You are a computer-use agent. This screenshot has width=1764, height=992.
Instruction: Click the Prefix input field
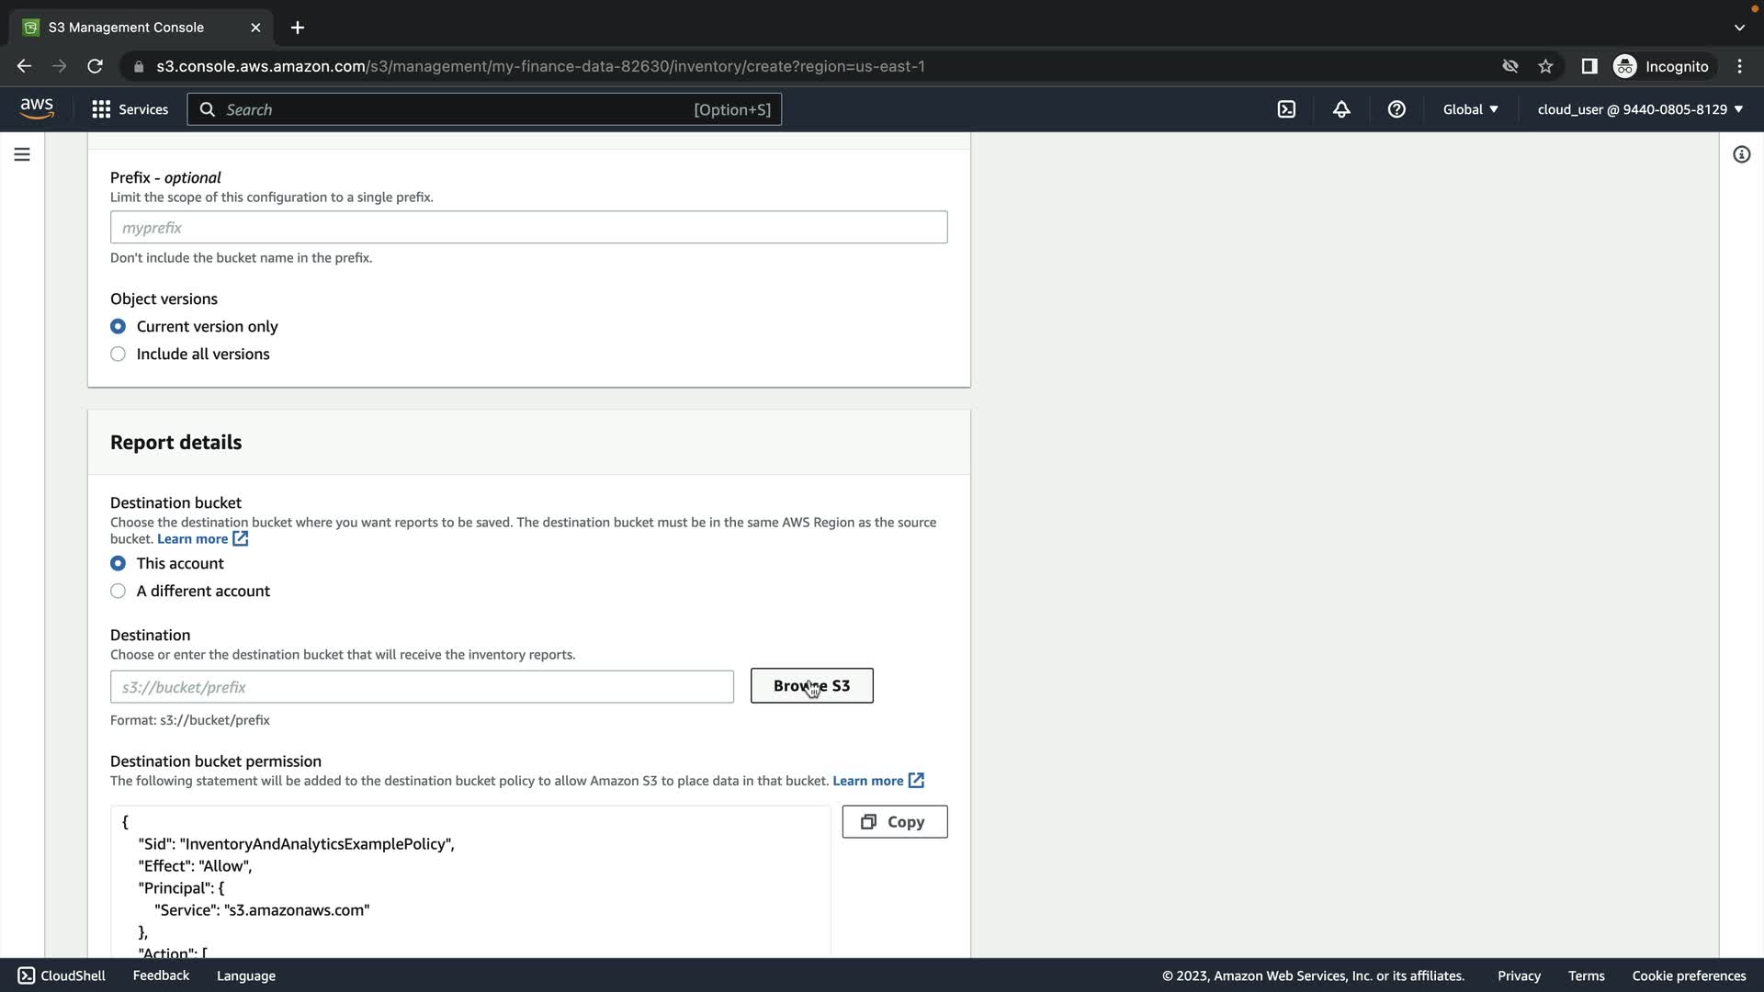[x=528, y=228]
